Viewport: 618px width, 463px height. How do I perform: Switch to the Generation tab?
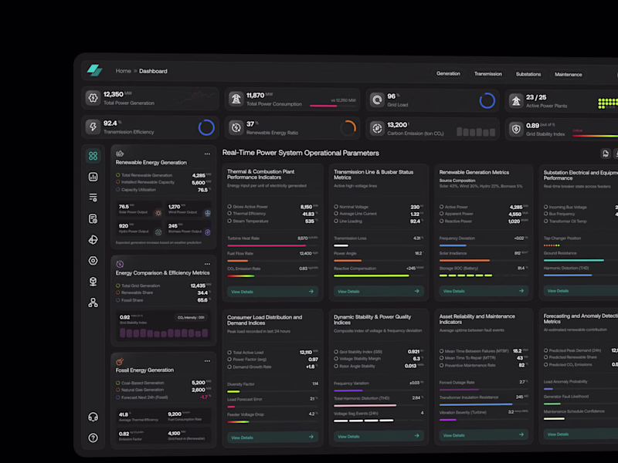(448, 73)
